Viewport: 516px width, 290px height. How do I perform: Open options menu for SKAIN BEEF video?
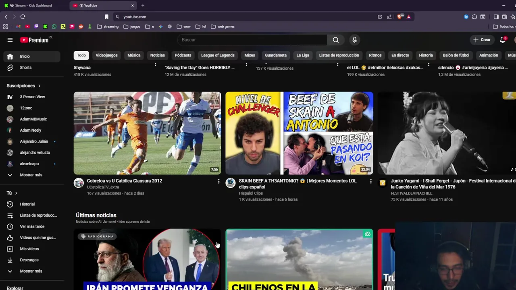tap(371, 181)
